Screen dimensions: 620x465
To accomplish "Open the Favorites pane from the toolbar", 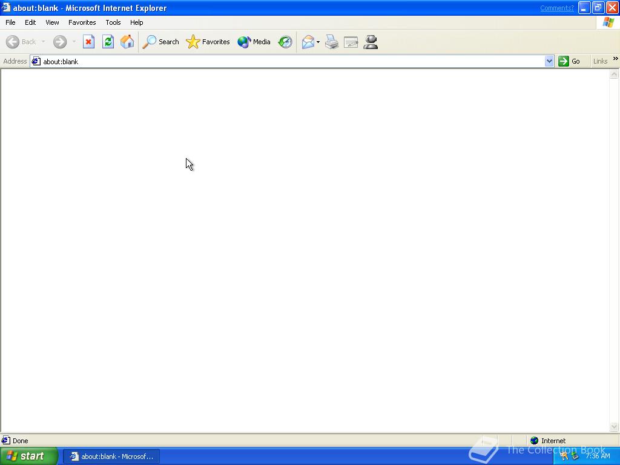I will [x=208, y=42].
